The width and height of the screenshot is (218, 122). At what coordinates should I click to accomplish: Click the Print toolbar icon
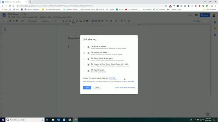(11, 21)
